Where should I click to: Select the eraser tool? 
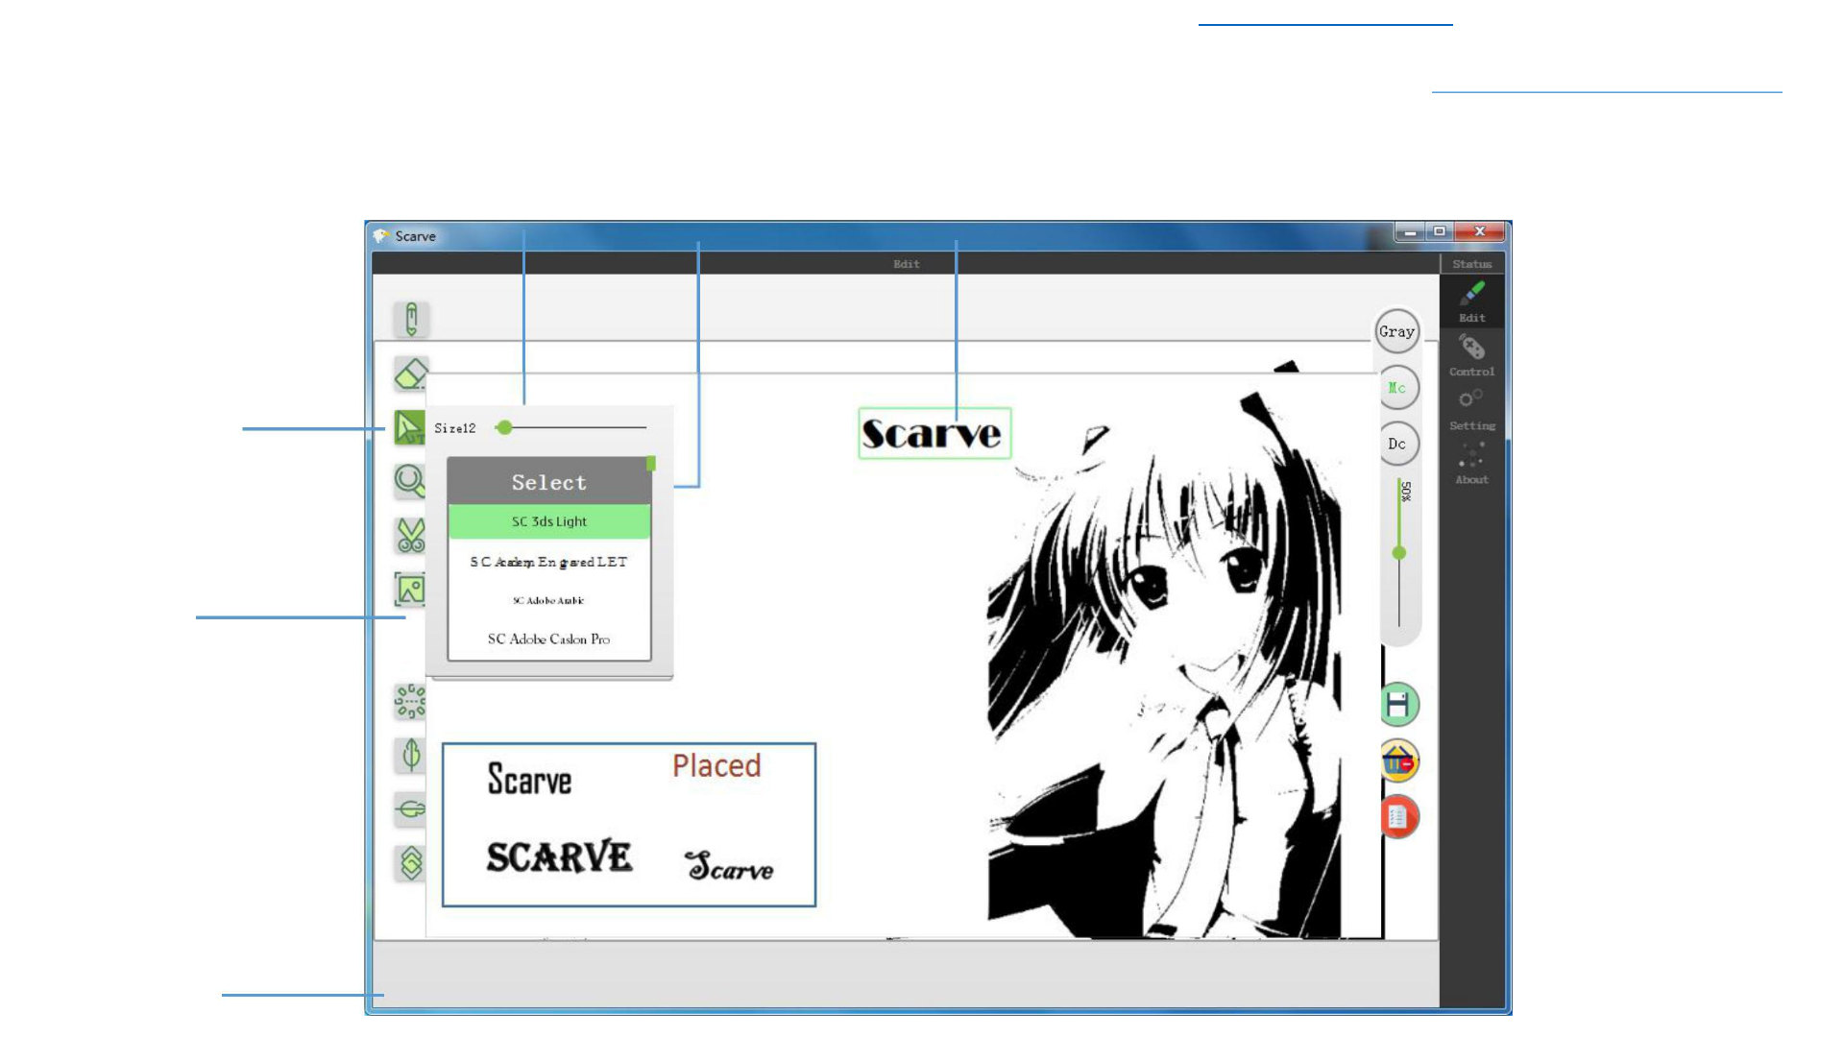(411, 374)
